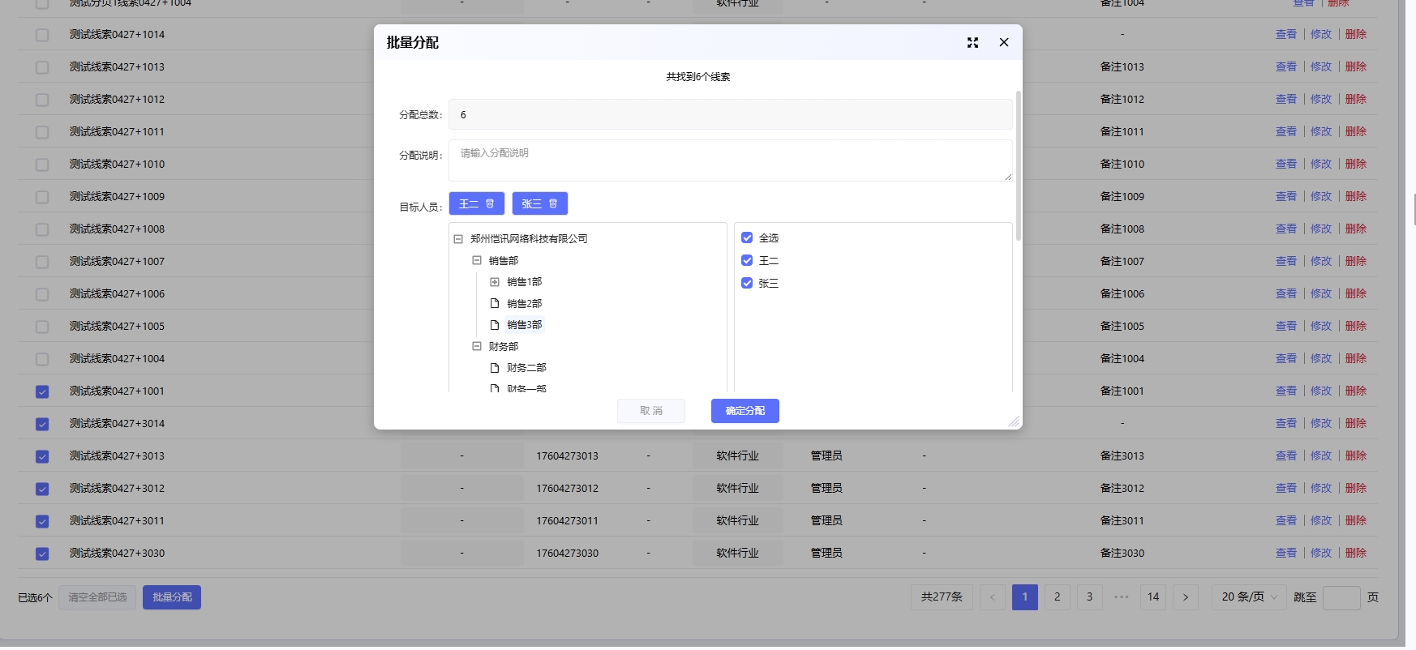Click the 取消 button
Viewport: 1416px width, 650px height.
[650, 411]
